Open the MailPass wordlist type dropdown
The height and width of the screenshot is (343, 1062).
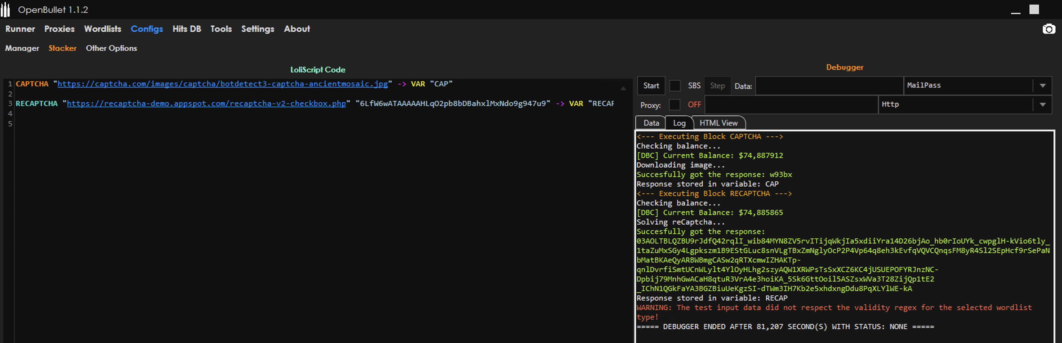coord(1043,86)
